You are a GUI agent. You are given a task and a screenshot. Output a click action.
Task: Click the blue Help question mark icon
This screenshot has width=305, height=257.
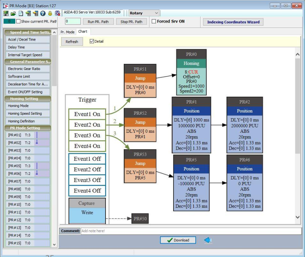click(x=43, y=13)
